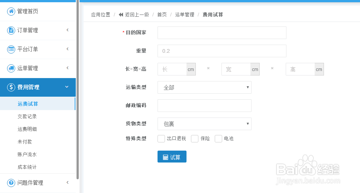Viewport: 360px width, 193px height.
Task: Click the 运单管理 breadcrumb link
Action: click(185, 15)
